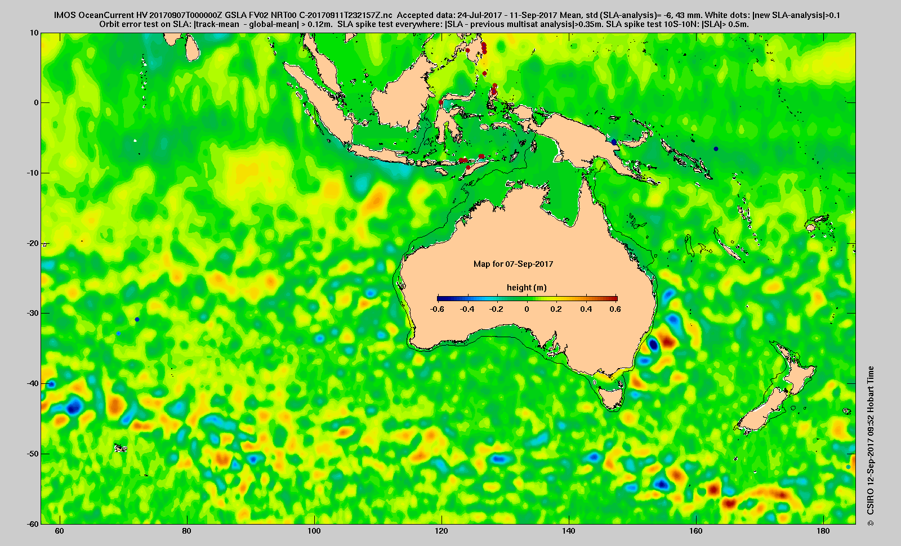Click latitude axis label 10
Image resolution: width=901 pixels, height=546 pixels.
(x=35, y=33)
